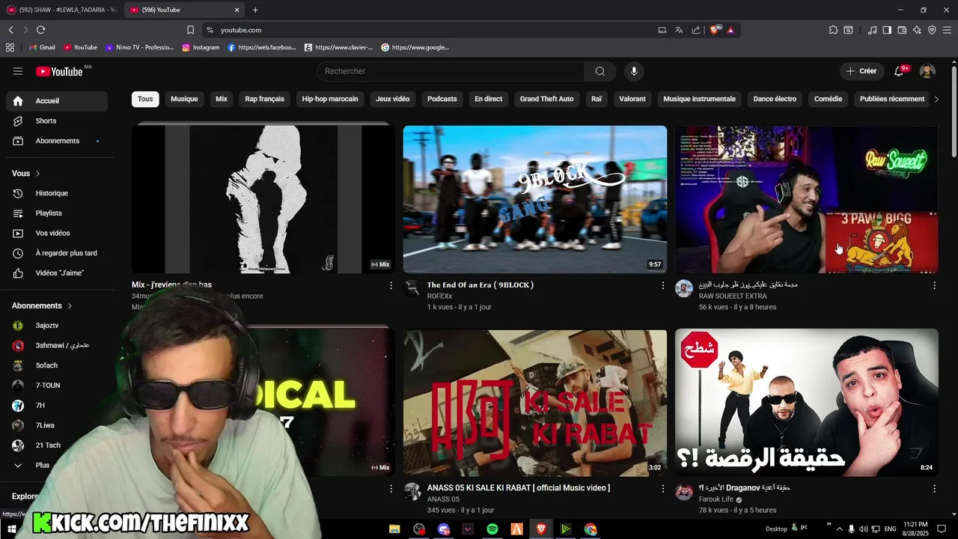
Task: Open Playlists in the sidebar
Action: coord(57,213)
